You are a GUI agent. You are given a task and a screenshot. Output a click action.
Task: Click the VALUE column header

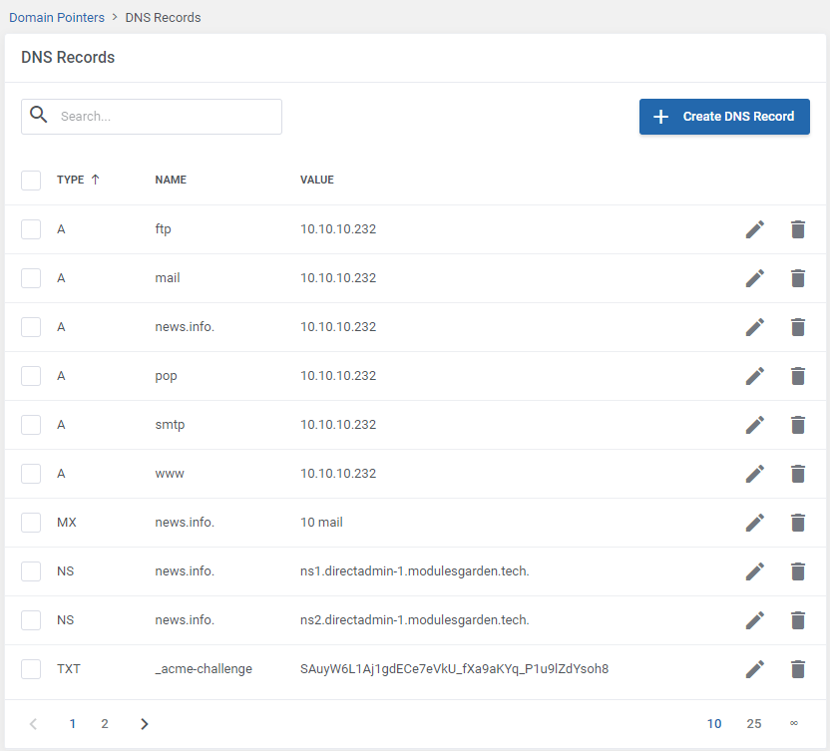(x=317, y=180)
